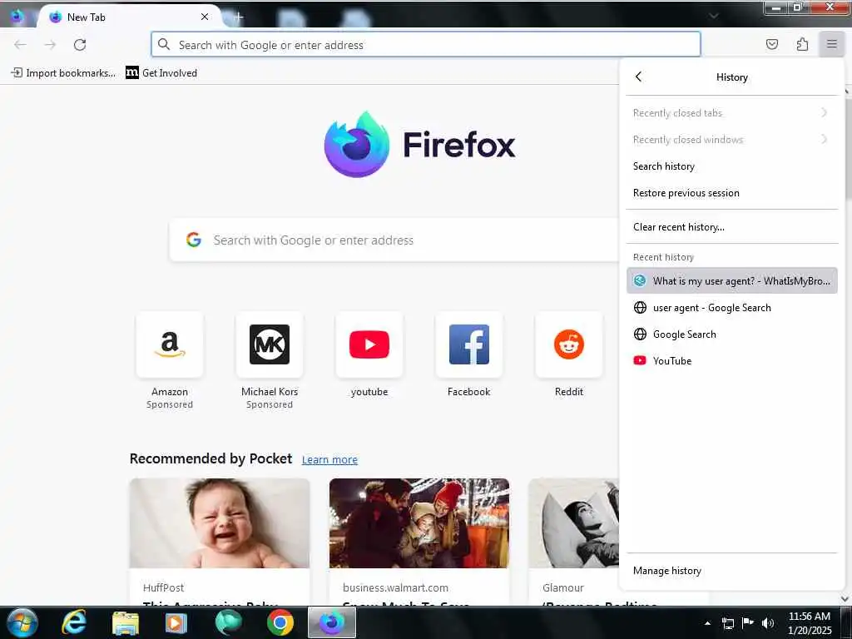Open the Extensions puzzle icon
Screen dimensions: 852x639
pos(802,45)
